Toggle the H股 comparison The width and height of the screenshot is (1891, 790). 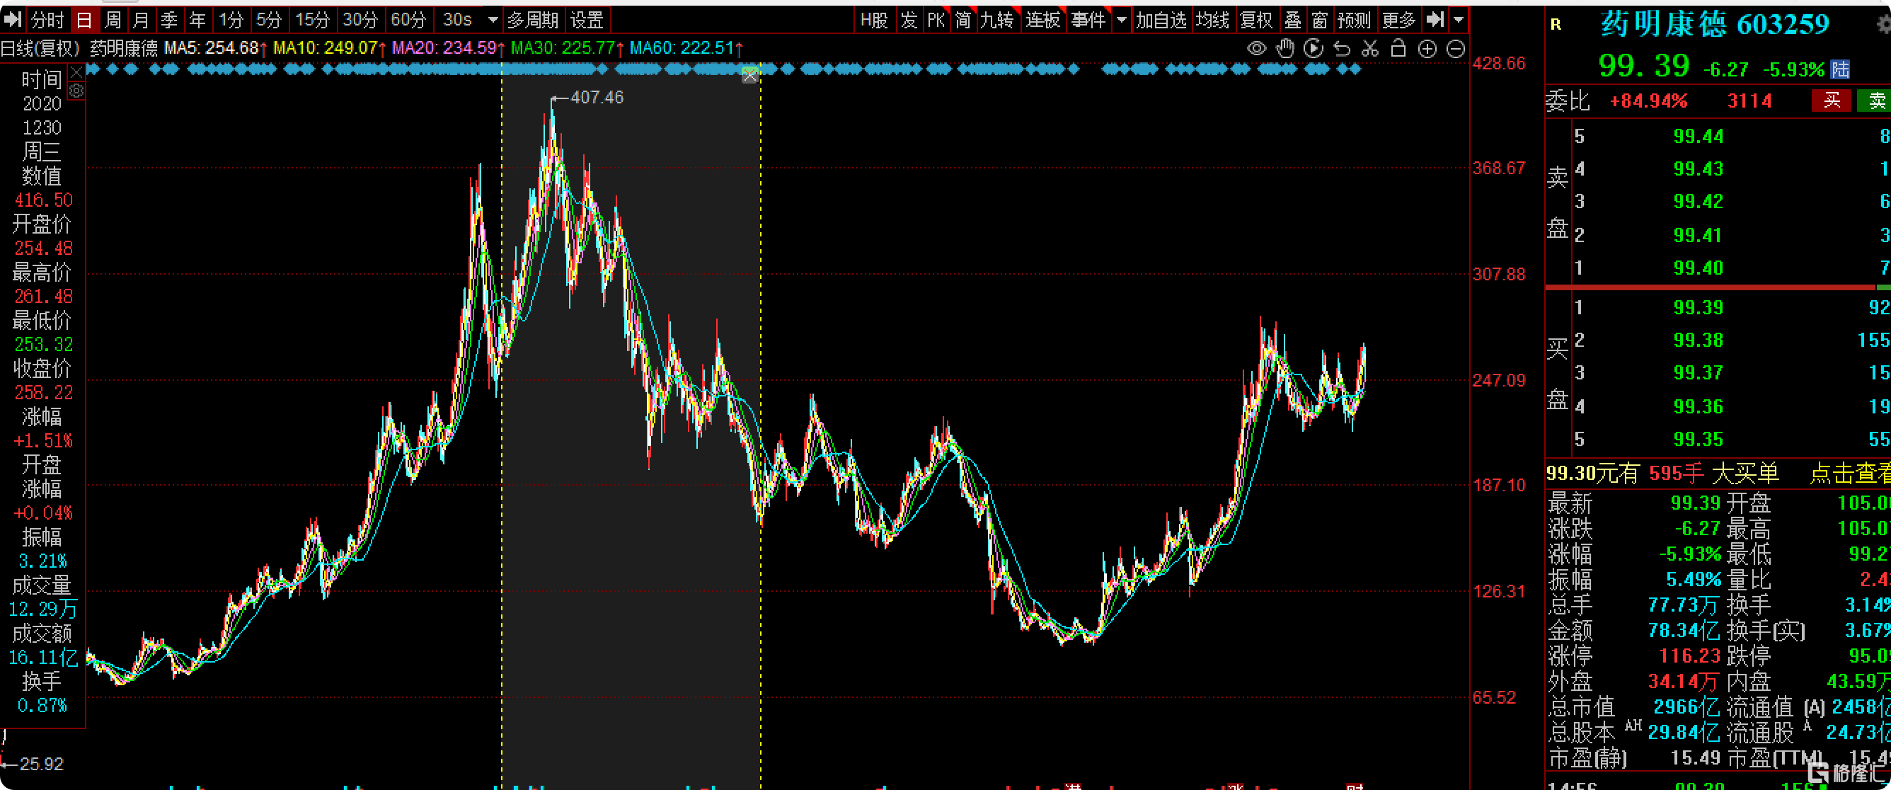874,20
